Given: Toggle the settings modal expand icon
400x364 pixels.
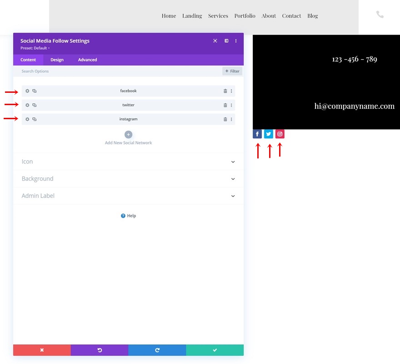Looking at the screenshot, I should 215,41.
